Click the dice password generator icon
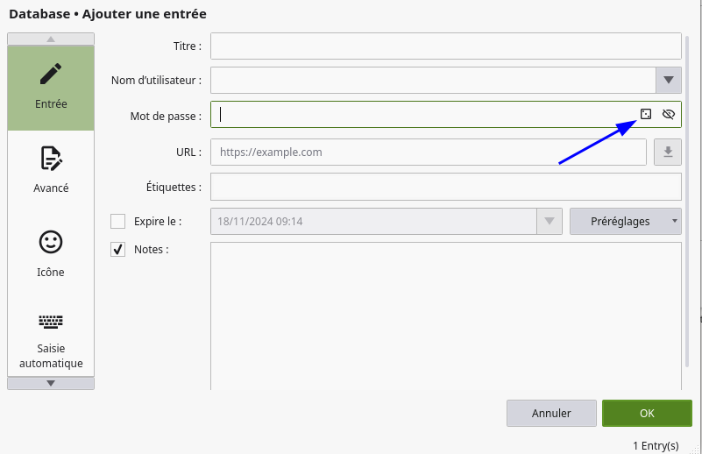This screenshot has height=454, width=702. 646,114
